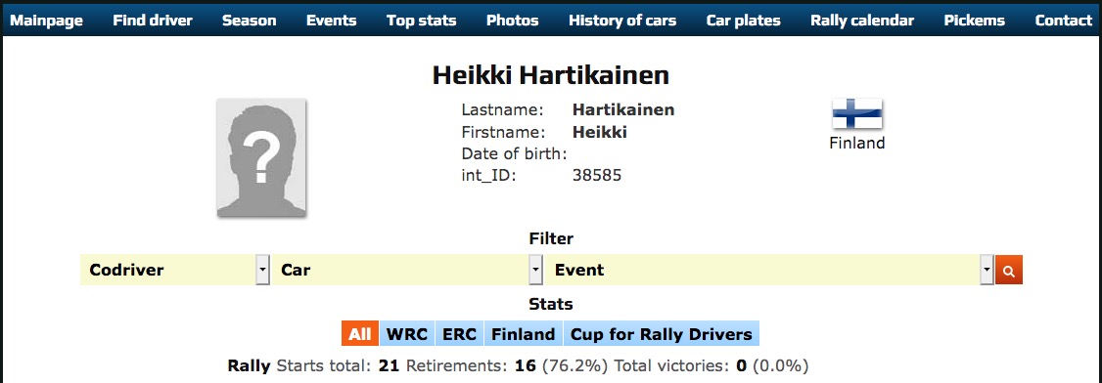Image resolution: width=1102 pixels, height=383 pixels.
Task: Open Car plates page
Action: coord(744,21)
